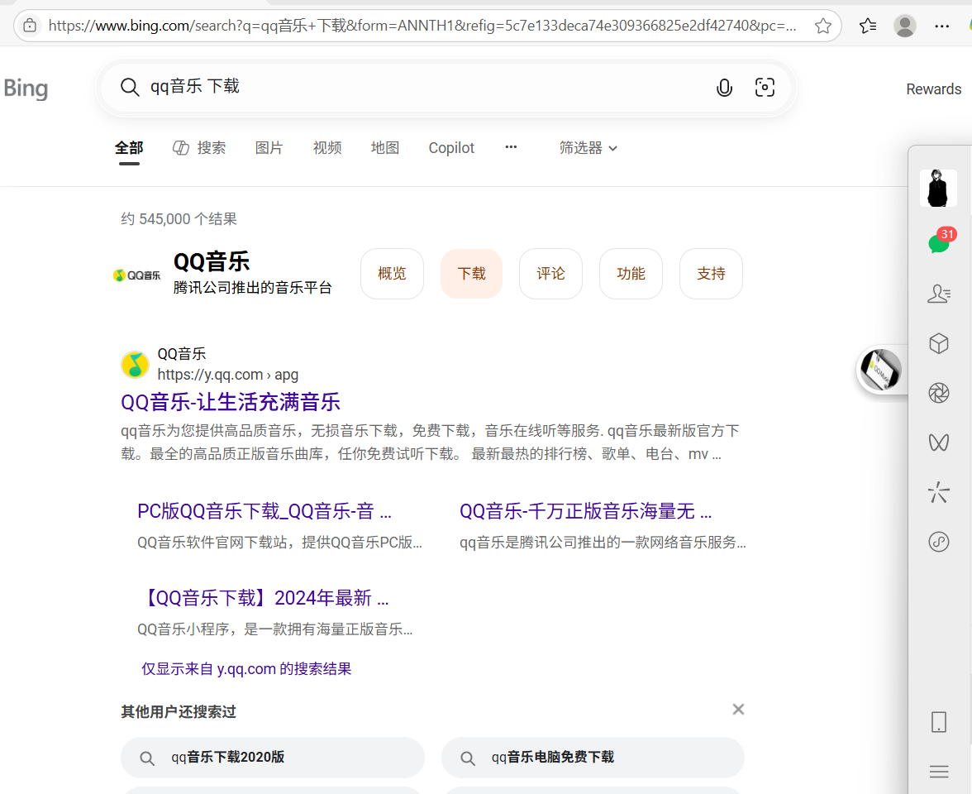Open the browser profile avatar
This screenshot has width=972, height=794.
tap(905, 26)
